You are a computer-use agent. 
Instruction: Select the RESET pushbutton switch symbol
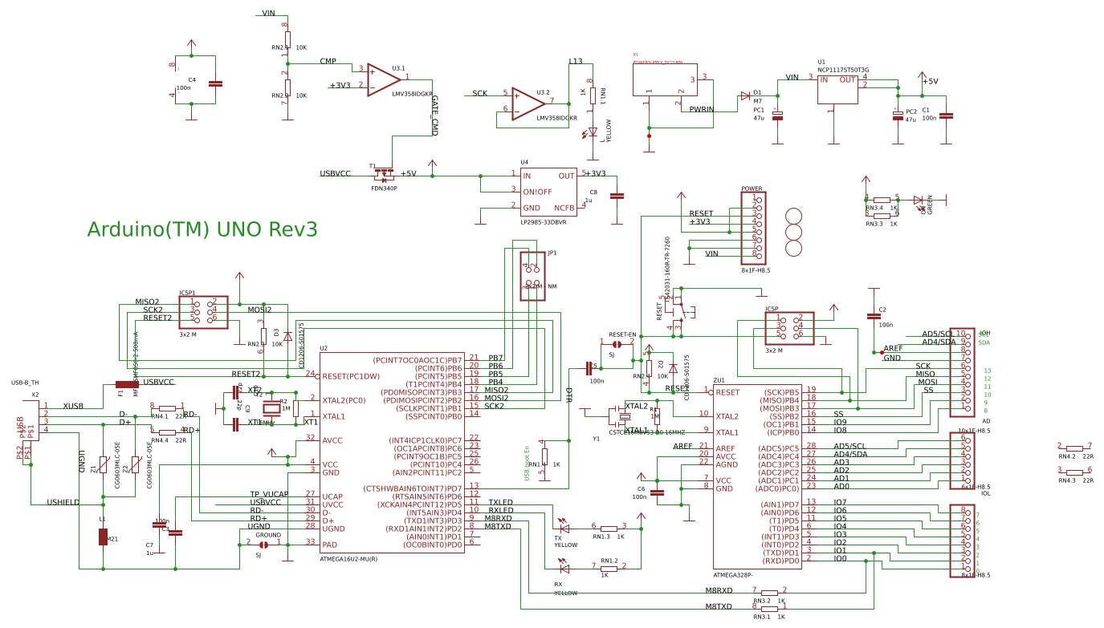(x=679, y=309)
